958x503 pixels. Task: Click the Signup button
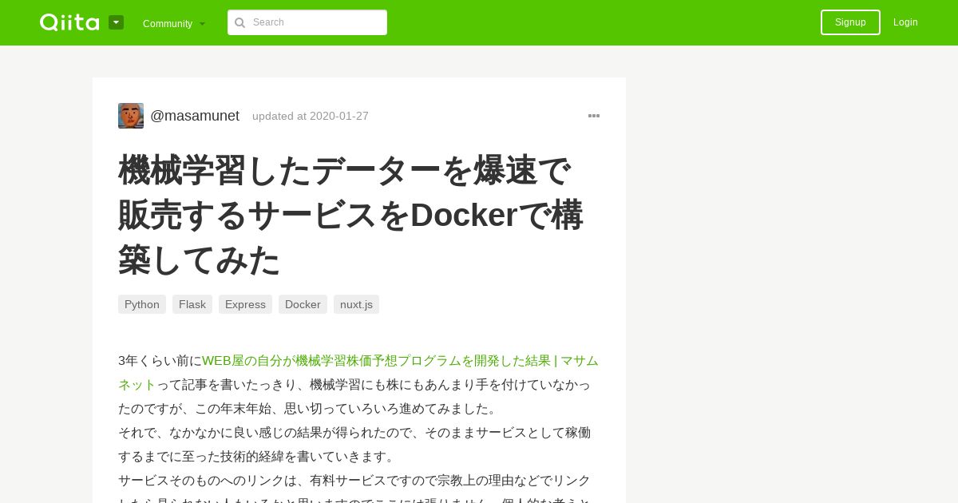pyautogui.click(x=850, y=22)
